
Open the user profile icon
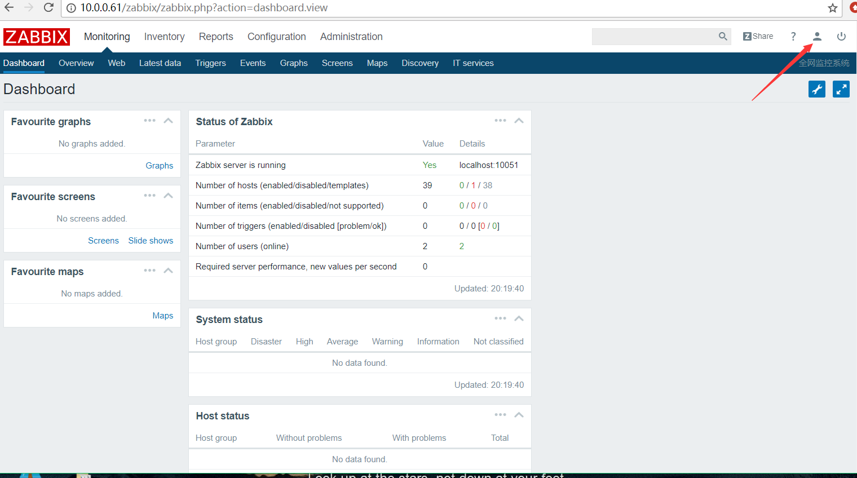coord(817,37)
